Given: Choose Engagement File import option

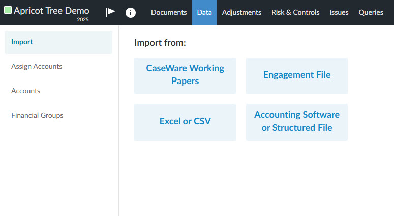Looking at the screenshot, I should (x=297, y=75).
